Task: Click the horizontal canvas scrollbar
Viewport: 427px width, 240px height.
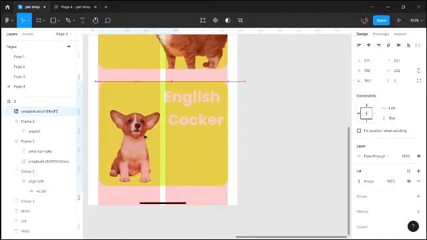Action: (x=291, y=237)
